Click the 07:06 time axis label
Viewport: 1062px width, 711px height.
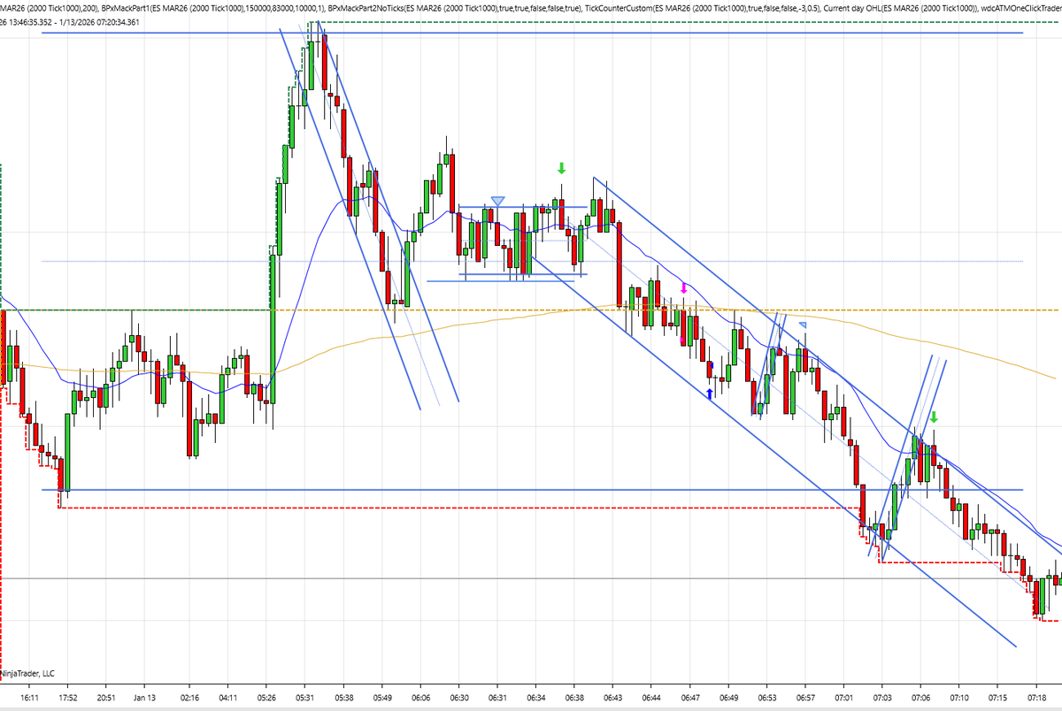921,698
